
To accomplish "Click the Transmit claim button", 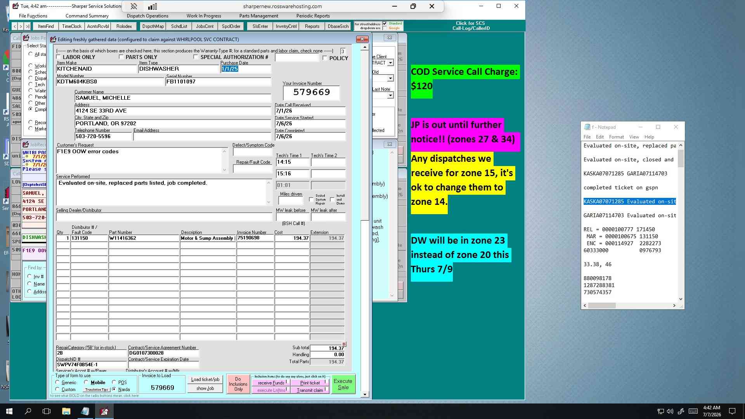I will click(310, 390).
